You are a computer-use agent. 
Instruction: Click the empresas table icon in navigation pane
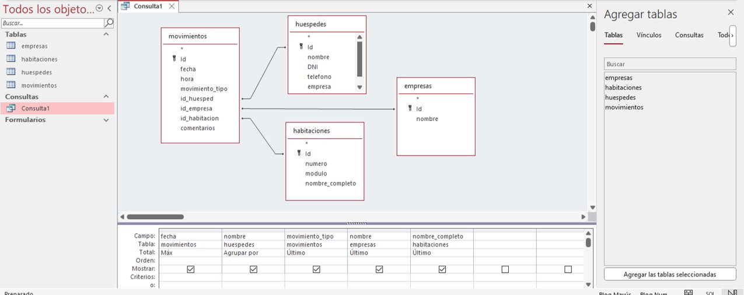click(11, 45)
